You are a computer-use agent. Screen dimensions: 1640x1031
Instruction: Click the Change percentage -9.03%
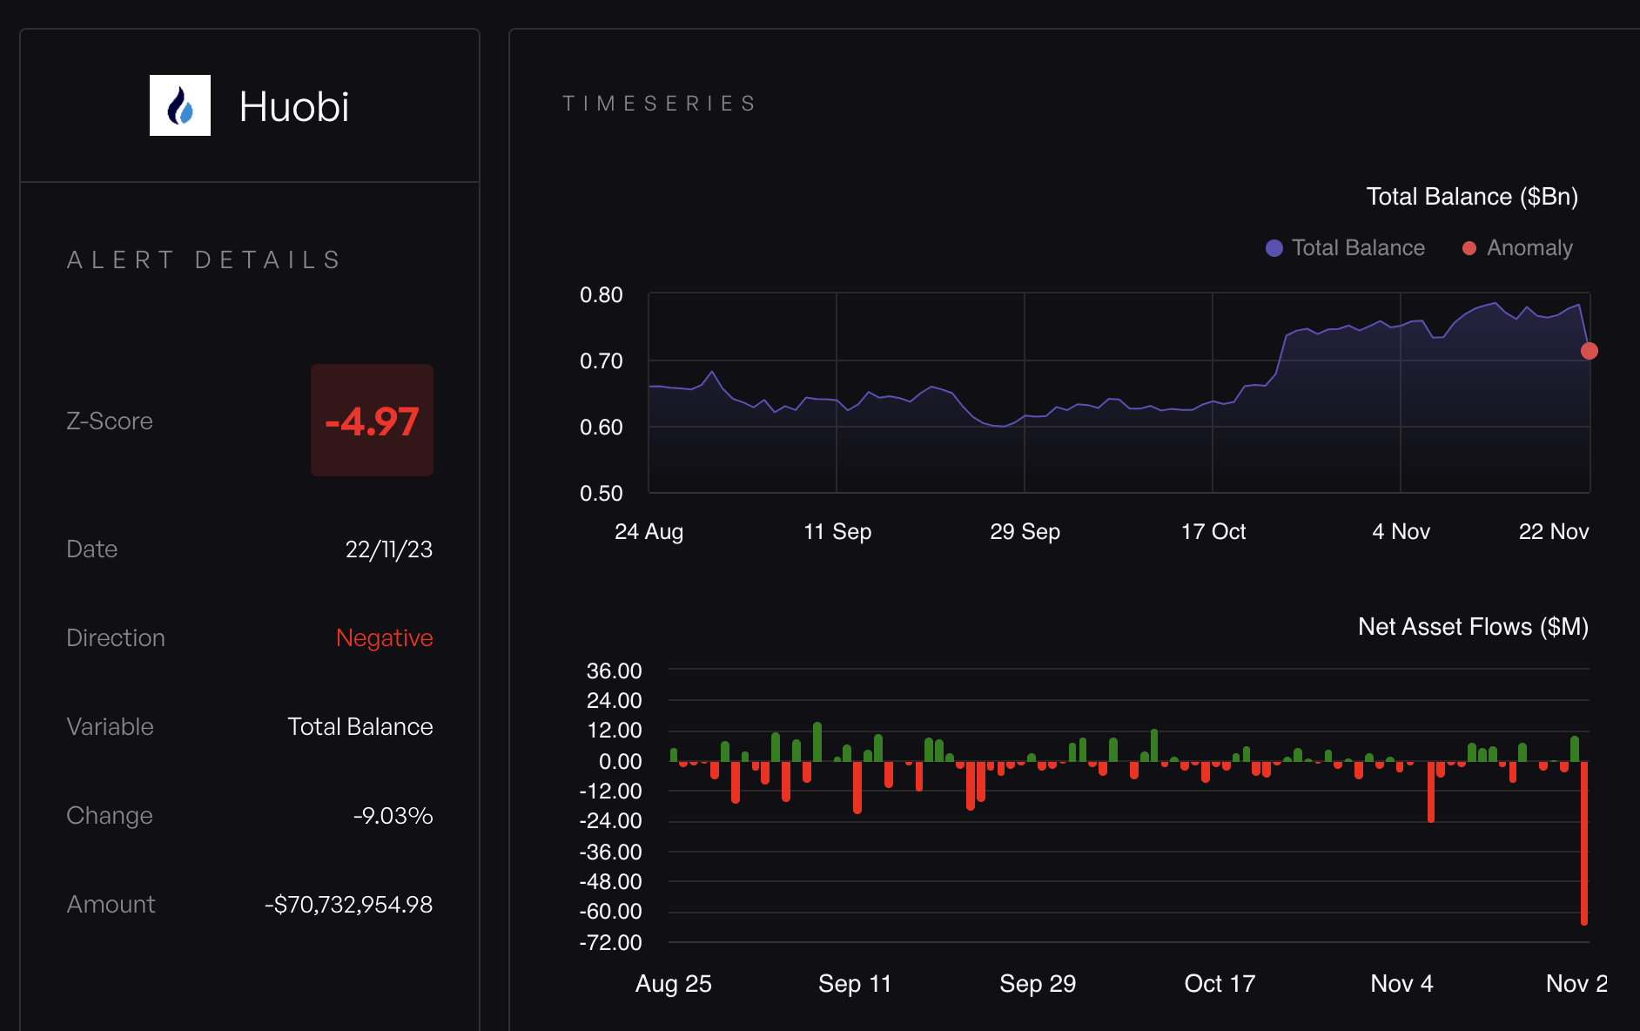[392, 815]
